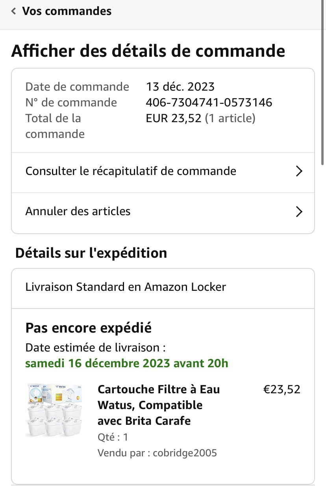
Task: Click the order number 406-7304741-0573146
Action: [x=209, y=103]
